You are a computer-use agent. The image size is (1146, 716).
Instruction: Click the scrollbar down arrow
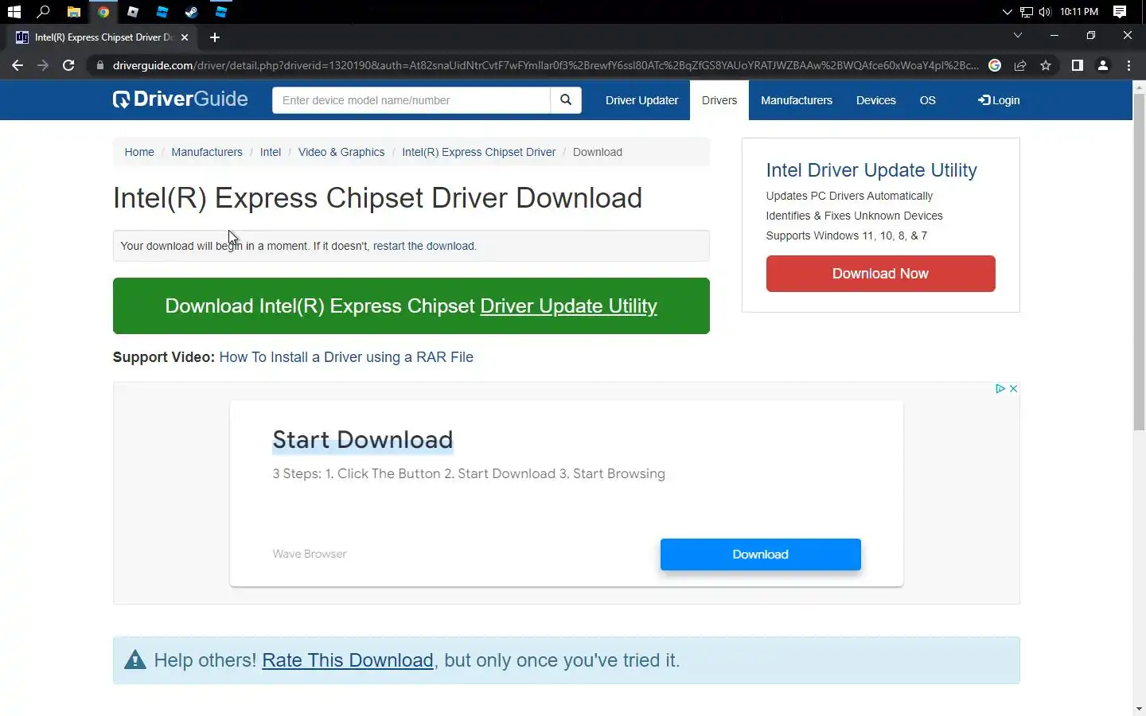point(1139,708)
